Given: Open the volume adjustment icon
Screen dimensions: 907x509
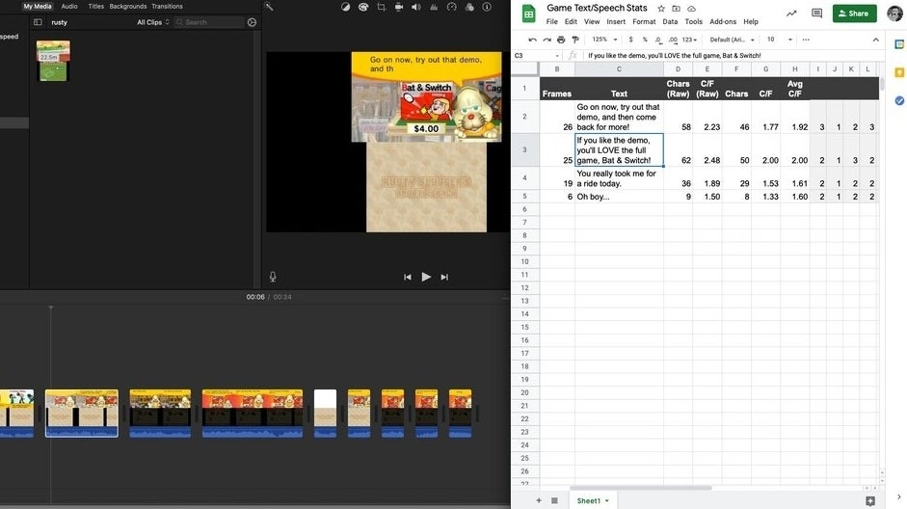Looking at the screenshot, I should (416, 7).
